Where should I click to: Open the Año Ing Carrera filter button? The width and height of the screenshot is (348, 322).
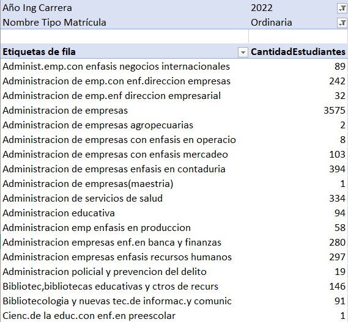click(342, 9)
